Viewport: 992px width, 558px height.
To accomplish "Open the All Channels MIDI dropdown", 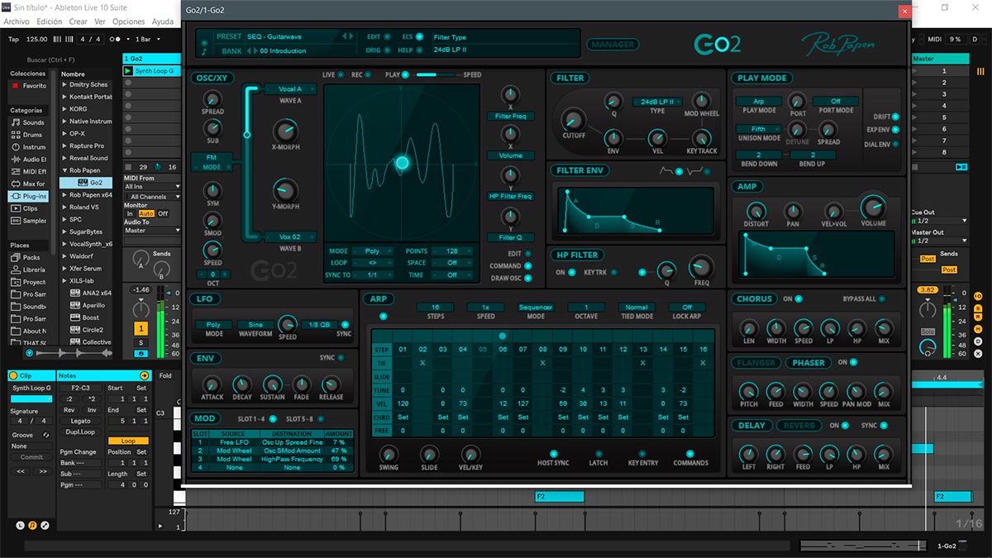I will tap(152, 197).
